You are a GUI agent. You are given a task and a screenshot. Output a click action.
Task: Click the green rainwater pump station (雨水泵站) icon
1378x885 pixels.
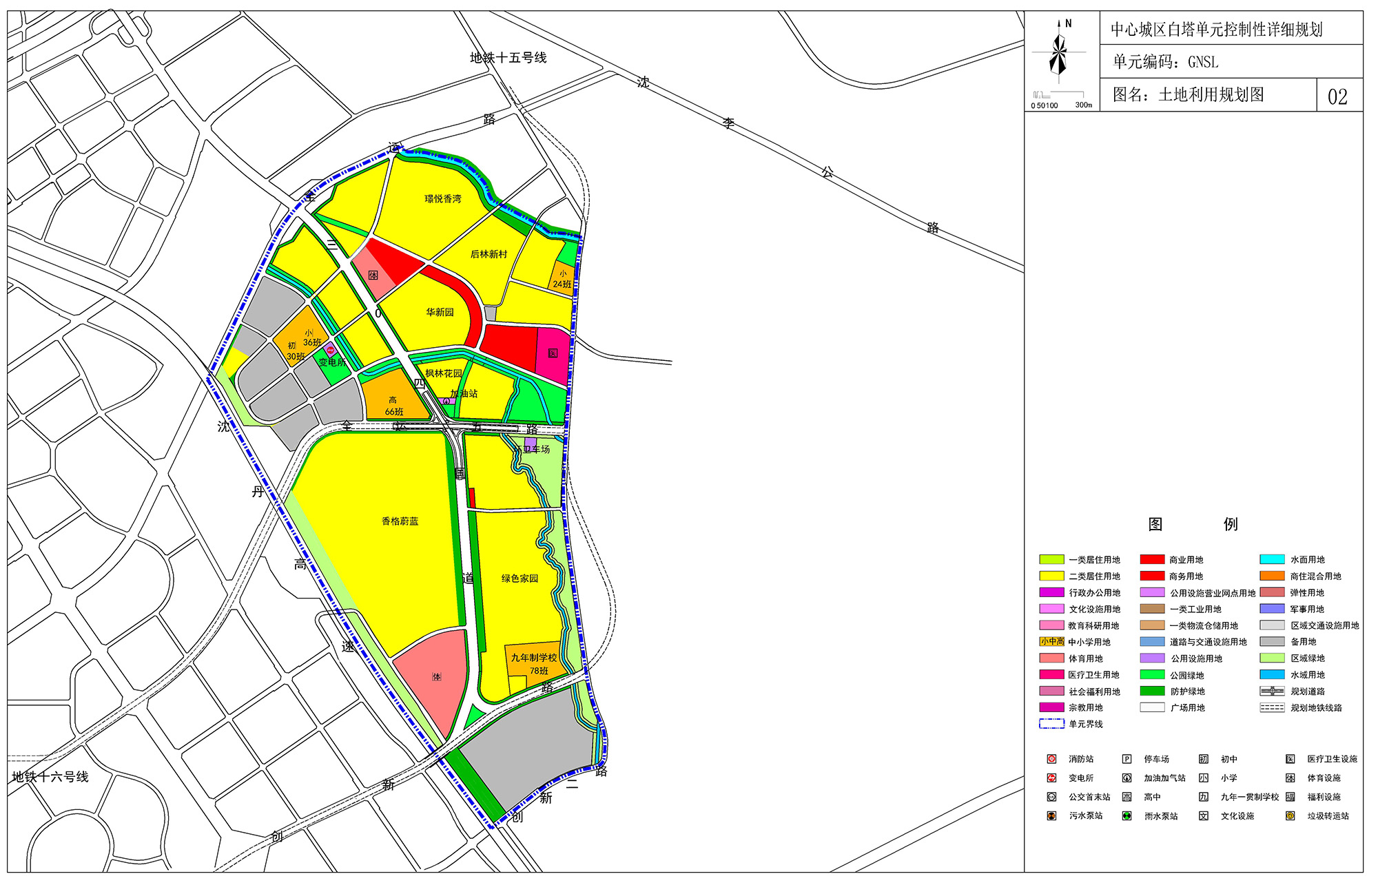point(1127,816)
